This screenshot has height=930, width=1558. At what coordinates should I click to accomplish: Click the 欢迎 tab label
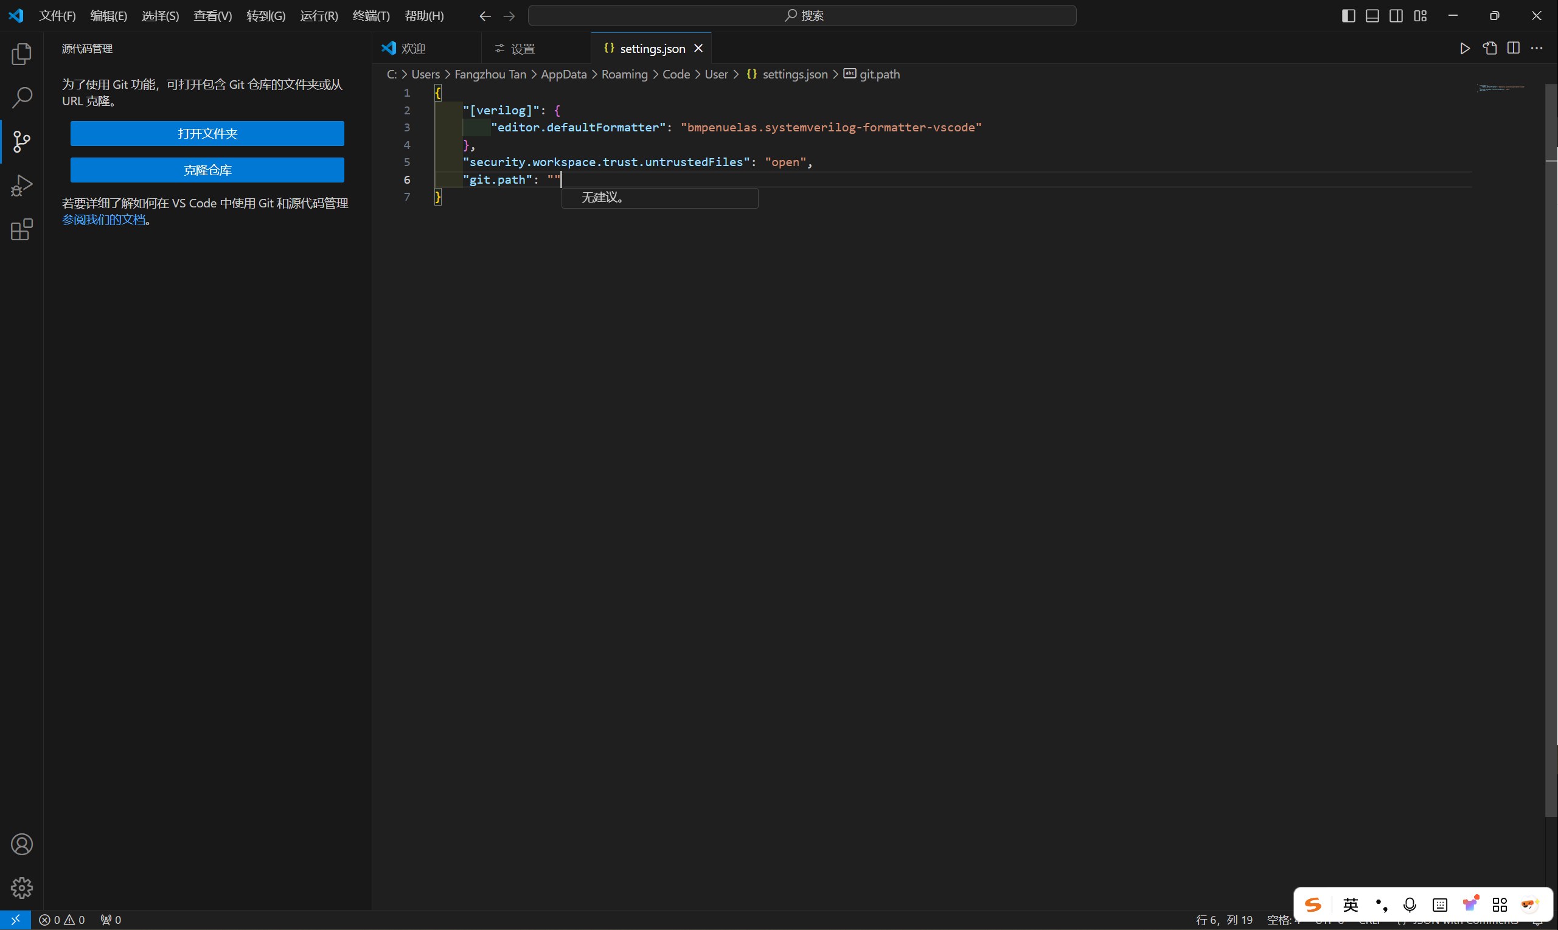tap(414, 47)
